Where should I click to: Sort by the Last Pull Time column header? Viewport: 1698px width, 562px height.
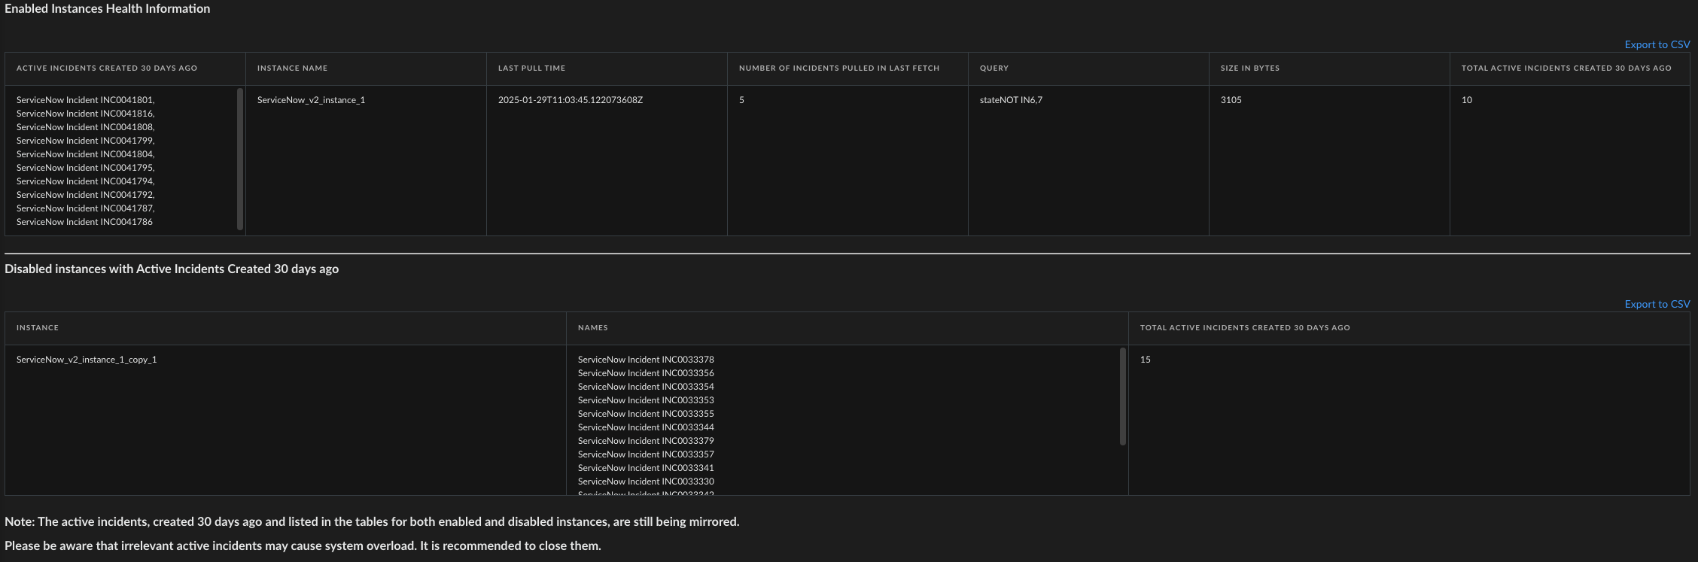tap(531, 68)
